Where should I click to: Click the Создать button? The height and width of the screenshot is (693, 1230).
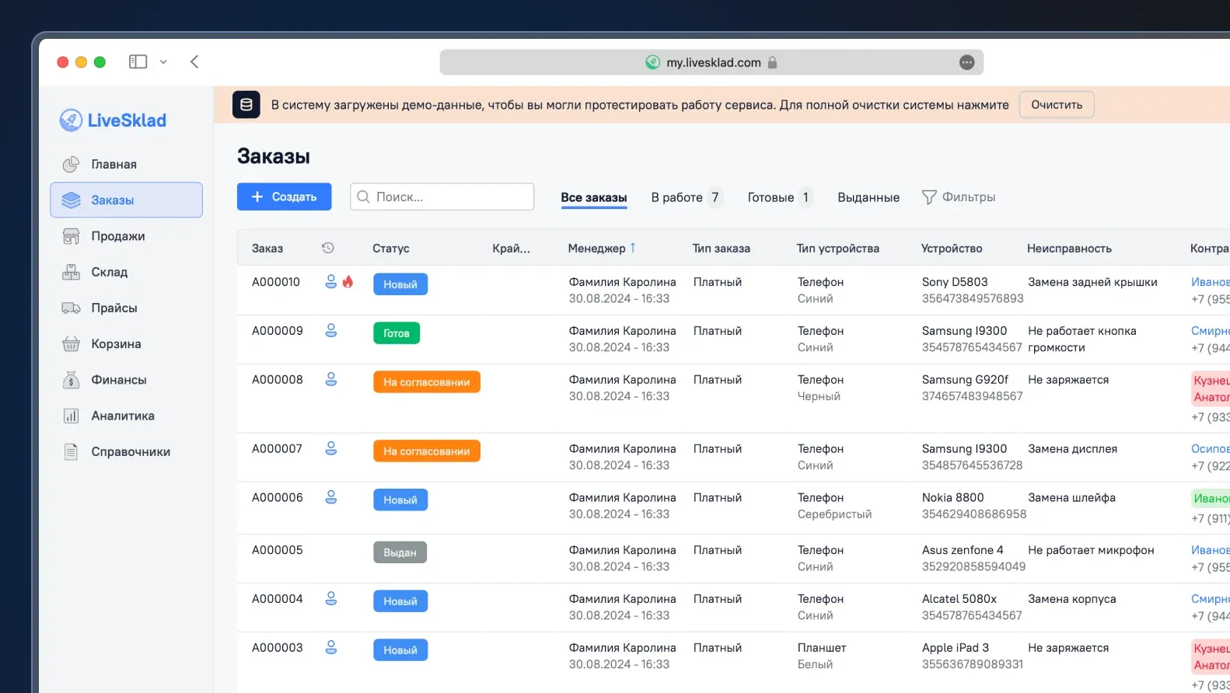tap(284, 197)
